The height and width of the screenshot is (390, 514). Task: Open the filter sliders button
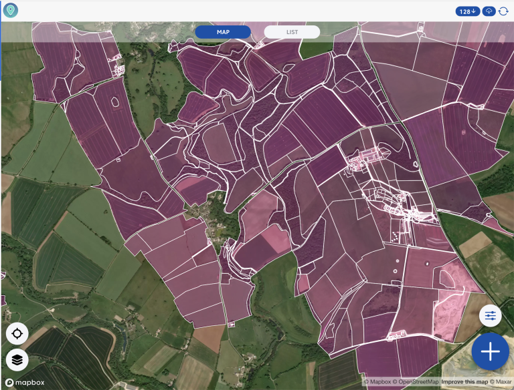pyautogui.click(x=491, y=315)
